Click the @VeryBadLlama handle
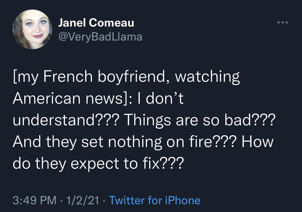Viewport: 302px width, 212px height. [100, 37]
